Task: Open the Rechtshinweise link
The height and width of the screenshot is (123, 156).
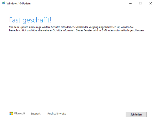Action: pyautogui.click(x=57, y=114)
